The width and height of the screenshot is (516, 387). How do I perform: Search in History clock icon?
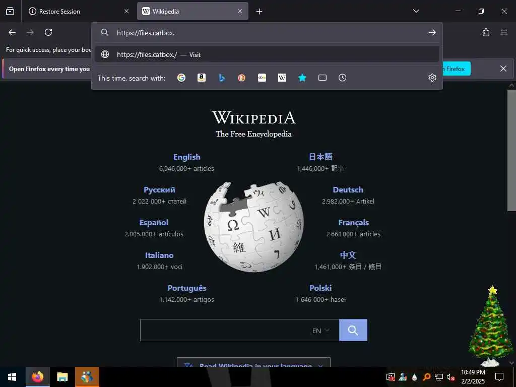[x=342, y=78]
